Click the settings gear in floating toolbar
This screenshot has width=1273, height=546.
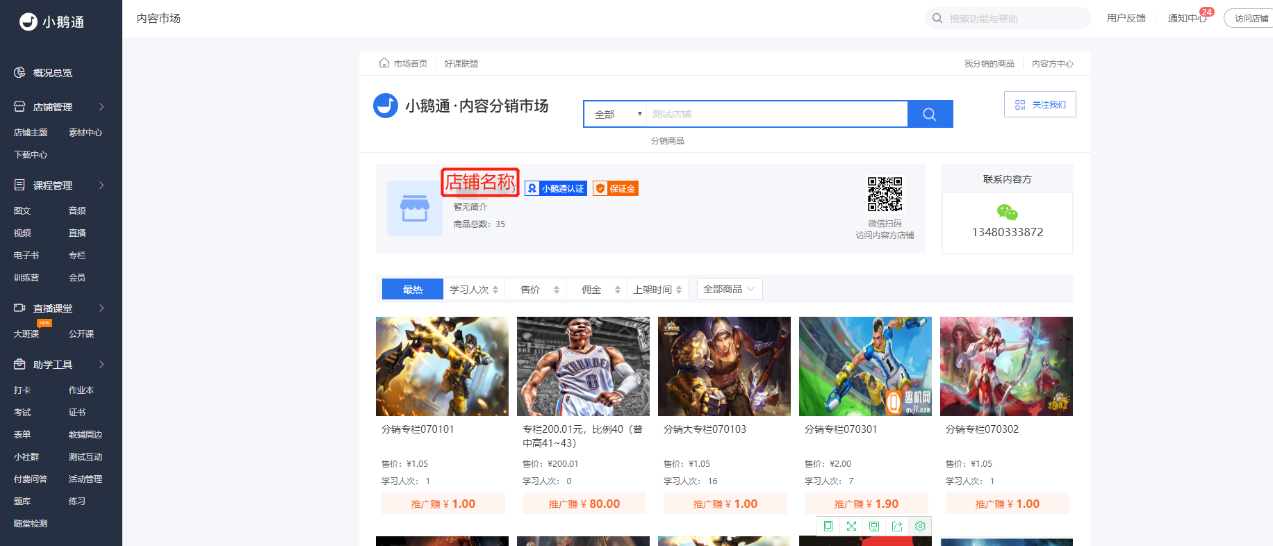pyautogui.click(x=920, y=527)
